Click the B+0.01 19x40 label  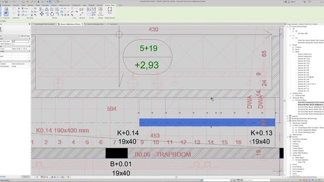[121, 168]
